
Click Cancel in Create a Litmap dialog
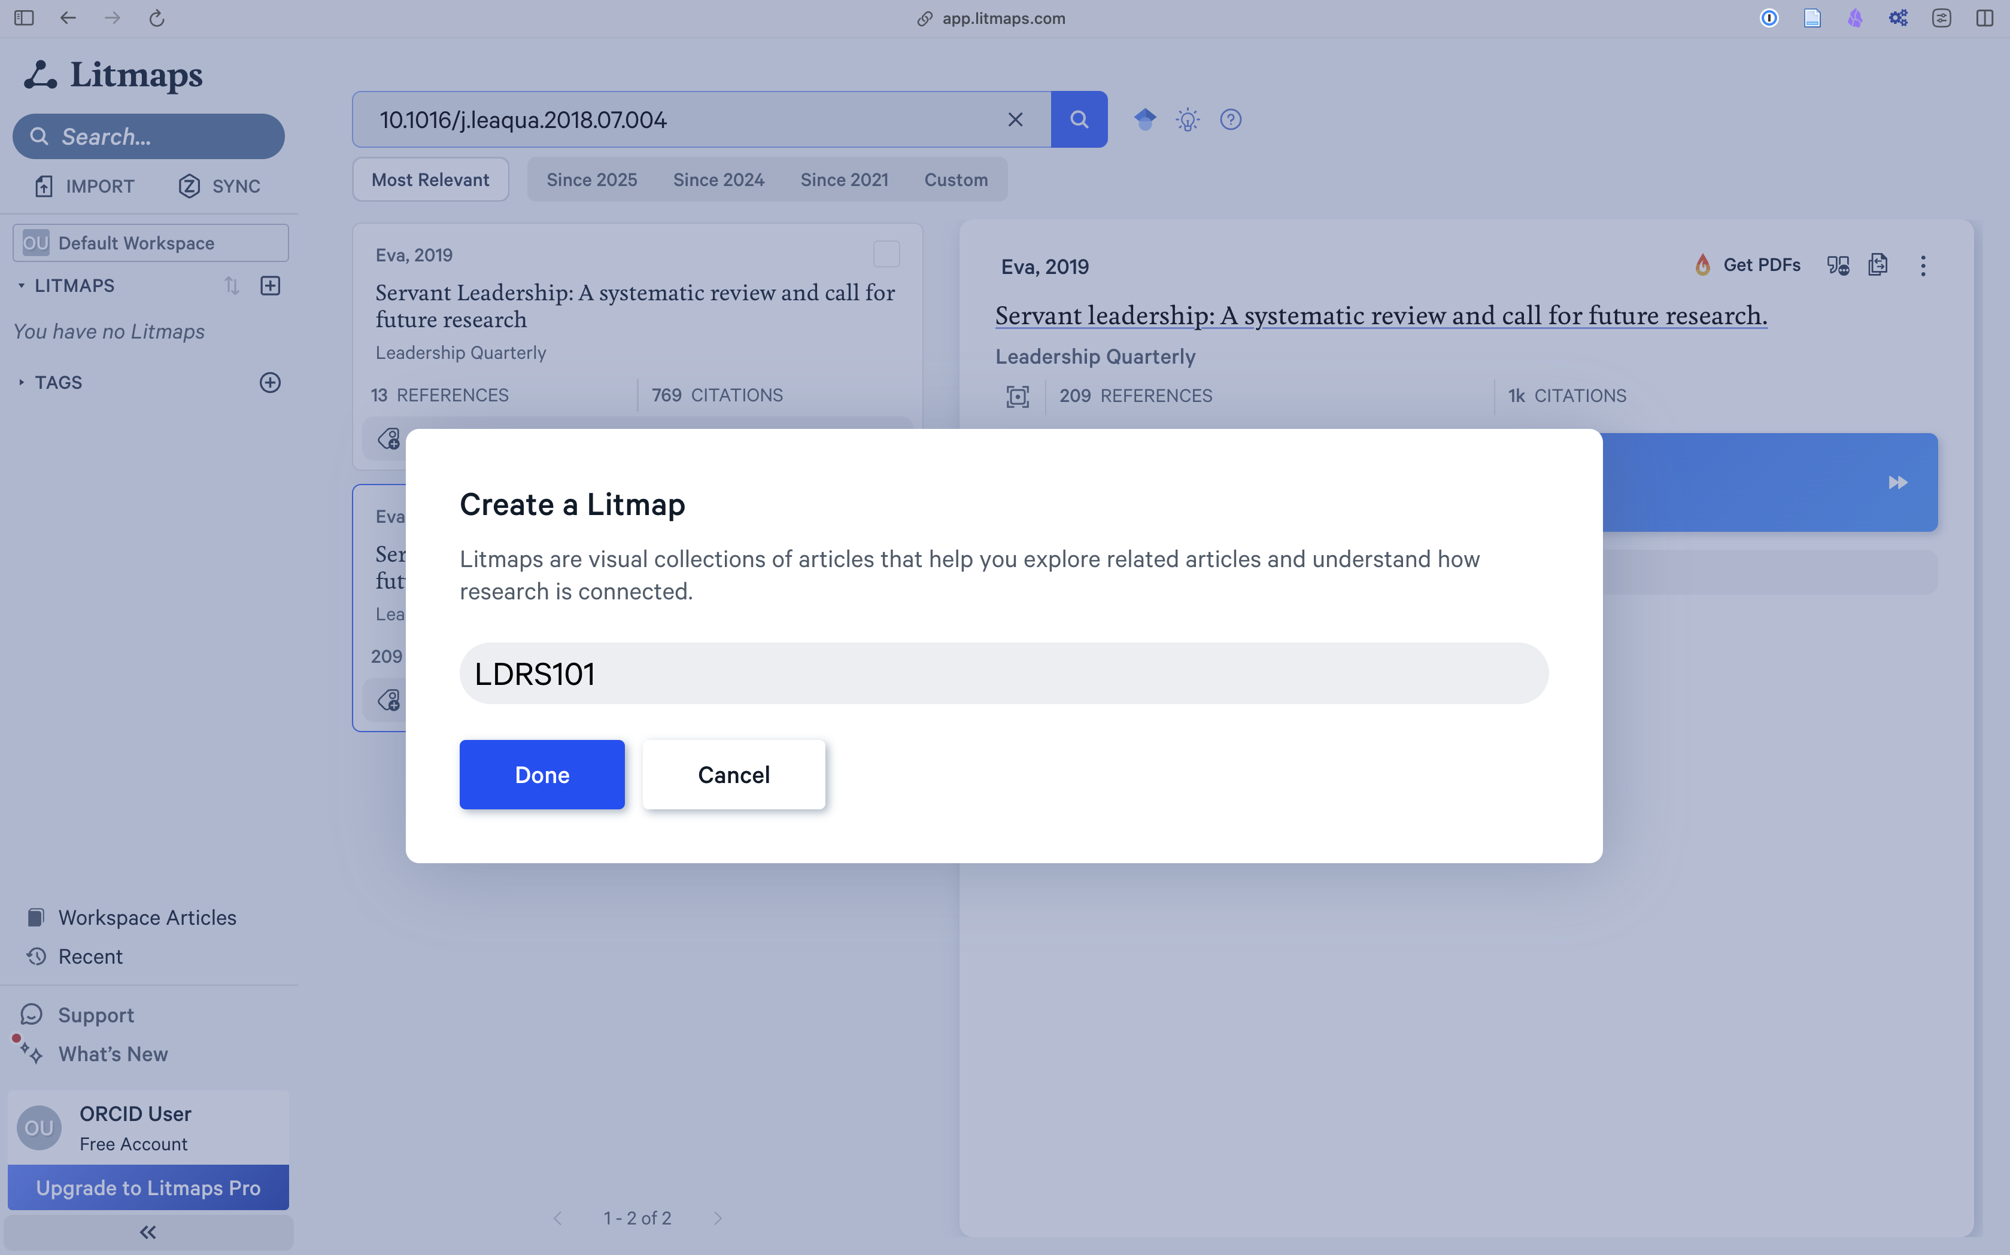[733, 775]
